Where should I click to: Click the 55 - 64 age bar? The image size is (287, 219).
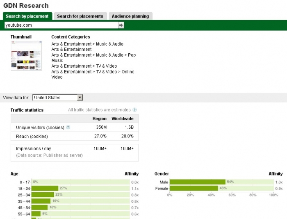[x=36, y=214]
